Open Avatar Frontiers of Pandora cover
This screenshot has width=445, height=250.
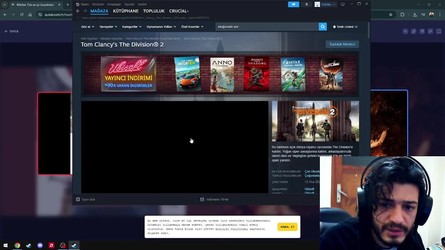click(293, 74)
